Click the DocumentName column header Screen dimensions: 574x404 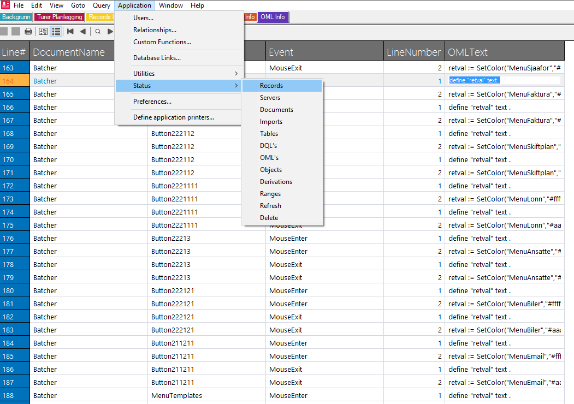coord(72,52)
